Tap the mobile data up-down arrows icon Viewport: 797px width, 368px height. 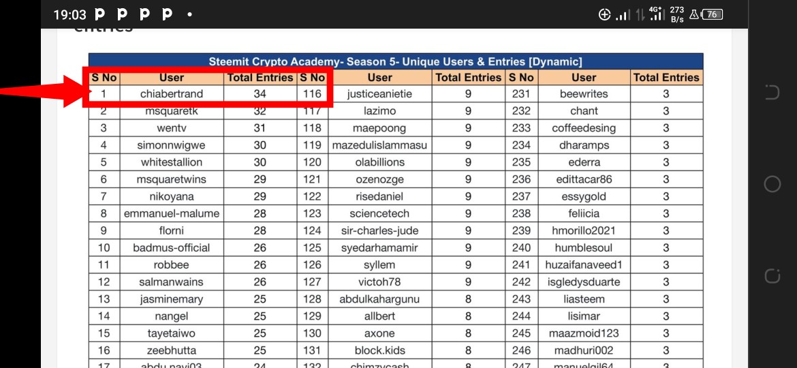640,15
